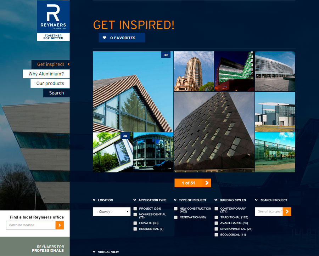Open the green-lit night building thumbnail
319x256 pixels.
tap(234, 71)
